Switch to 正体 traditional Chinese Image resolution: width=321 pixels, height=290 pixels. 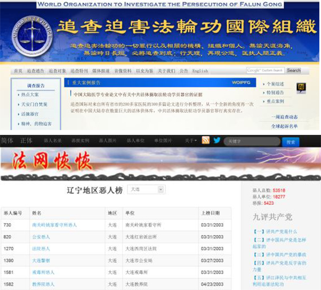click(26, 141)
